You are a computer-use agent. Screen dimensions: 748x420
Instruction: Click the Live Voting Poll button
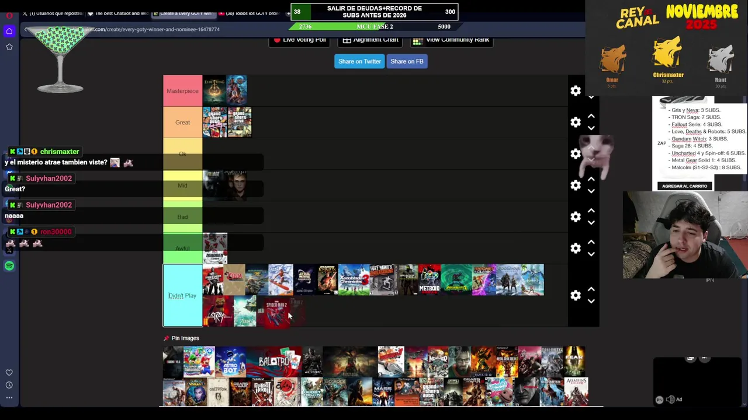pyautogui.click(x=299, y=40)
